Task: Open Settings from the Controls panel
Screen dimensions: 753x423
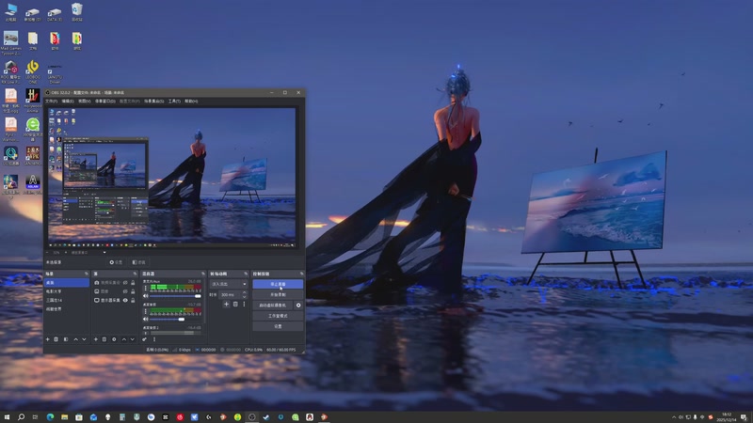Action: [x=278, y=326]
